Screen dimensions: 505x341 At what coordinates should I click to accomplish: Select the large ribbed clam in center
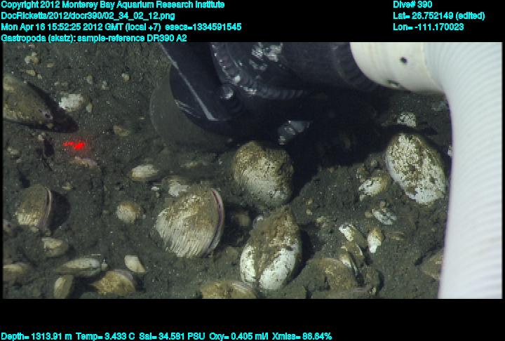188,222
